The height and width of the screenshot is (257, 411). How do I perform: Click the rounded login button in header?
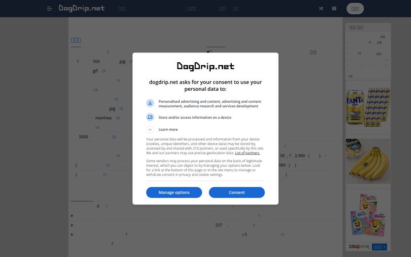pos(355,9)
